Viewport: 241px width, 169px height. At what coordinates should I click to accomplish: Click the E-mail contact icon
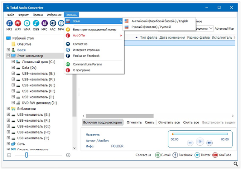(x=158, y=155)
